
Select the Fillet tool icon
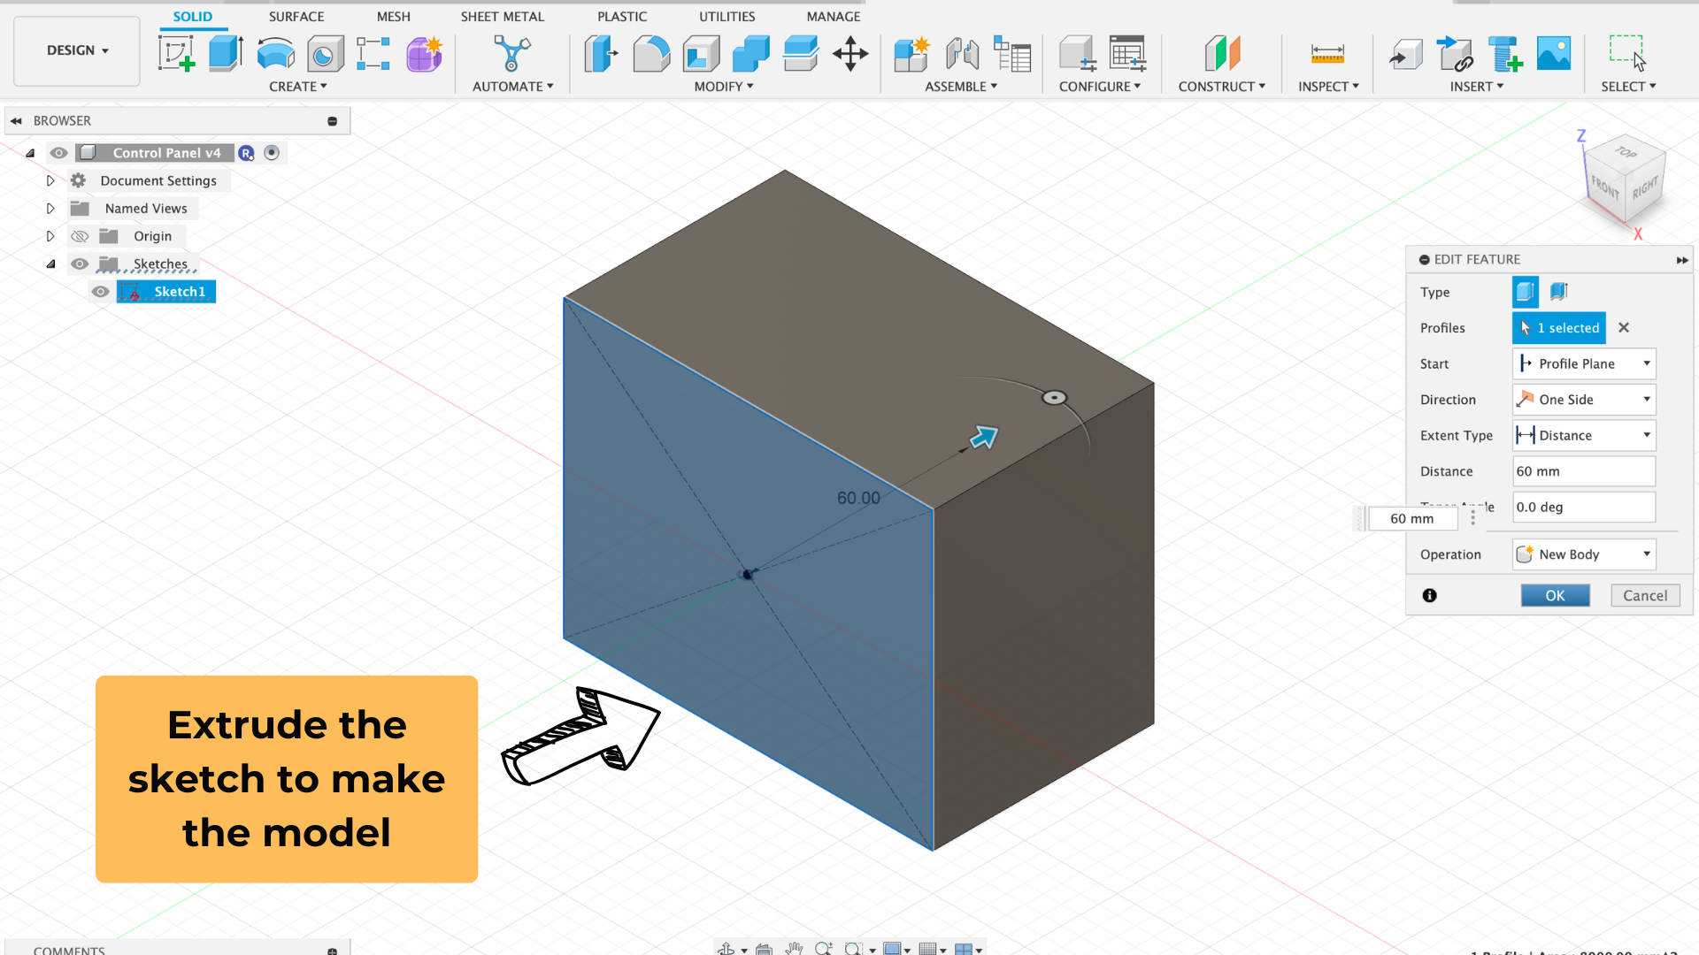(651, 54)
